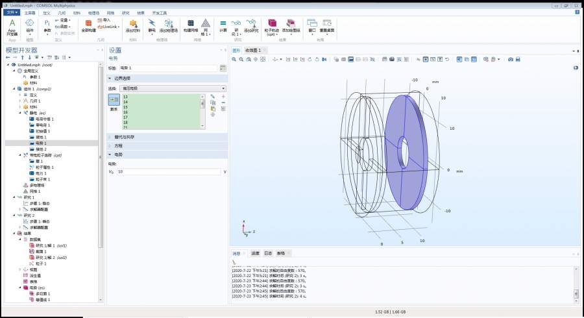Click the add-to-selection plus icon beside the boundary list

[223, 96]
